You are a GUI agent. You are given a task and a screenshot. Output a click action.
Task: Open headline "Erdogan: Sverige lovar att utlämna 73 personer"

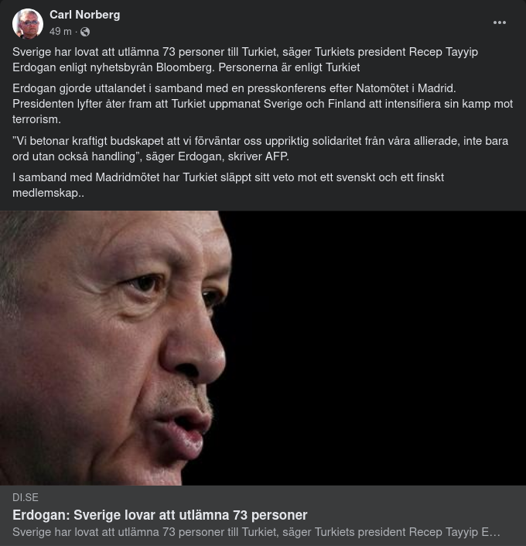pyautogui.click(x=160, y=515)
